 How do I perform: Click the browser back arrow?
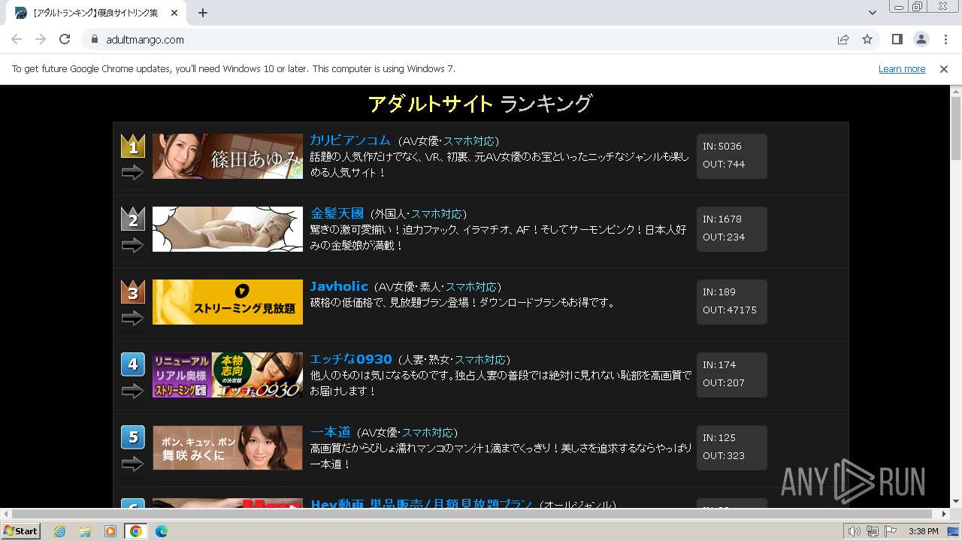pyautogui.click(x=17, y=39)
